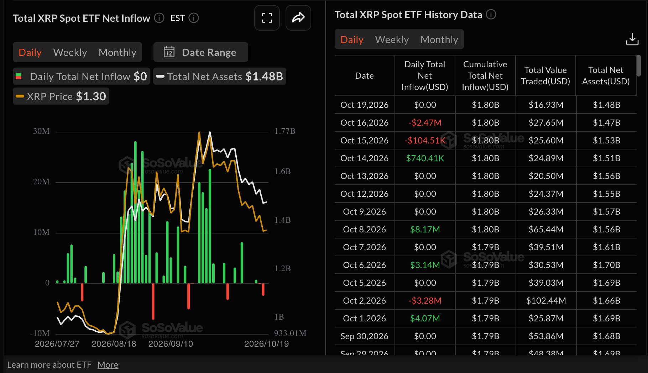This screenshot has width=648, height=373.
Task: Click the Oct 13,2026 date cell
Action: pyautogui.click(x=365, y=176)
